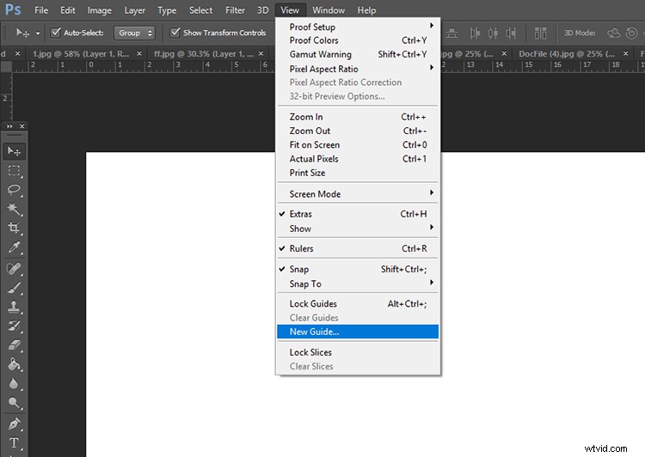Close the DocFile (4).jpg tab
The image size is (645, 457).
pyautogui.click(x=626, y=54)
